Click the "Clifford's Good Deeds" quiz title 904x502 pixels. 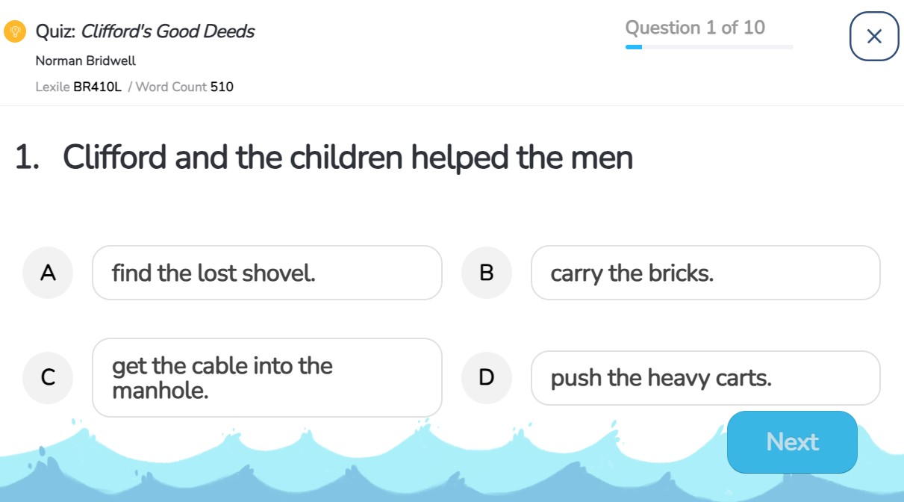pos(167,31)
